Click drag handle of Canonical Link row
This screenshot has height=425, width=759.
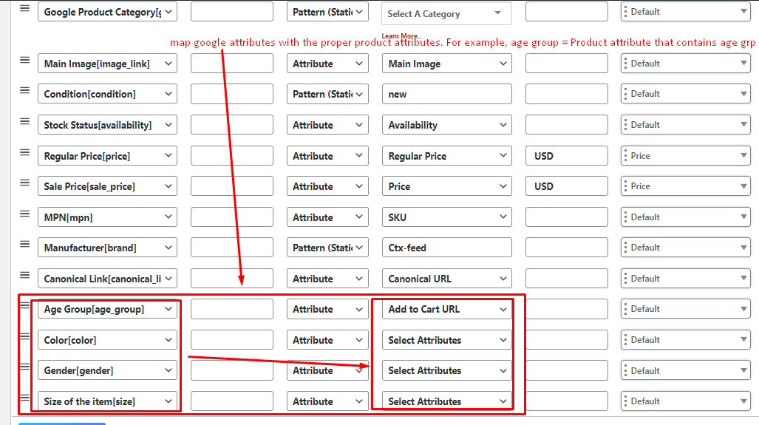point(25,275)
